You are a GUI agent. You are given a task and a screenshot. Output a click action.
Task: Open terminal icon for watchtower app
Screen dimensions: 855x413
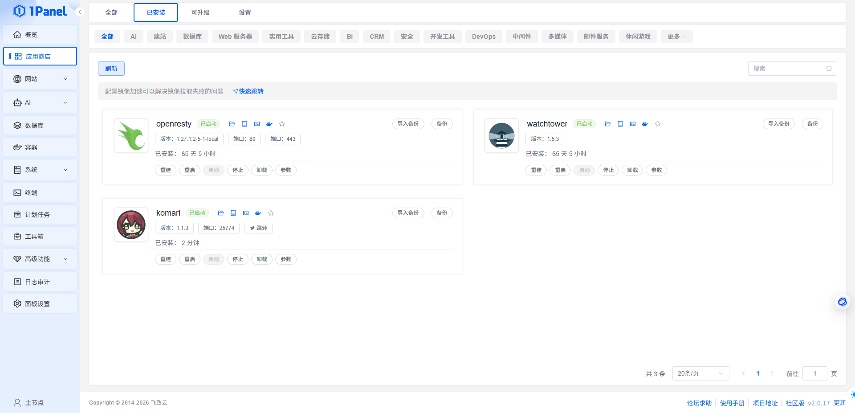click(633, 124)
